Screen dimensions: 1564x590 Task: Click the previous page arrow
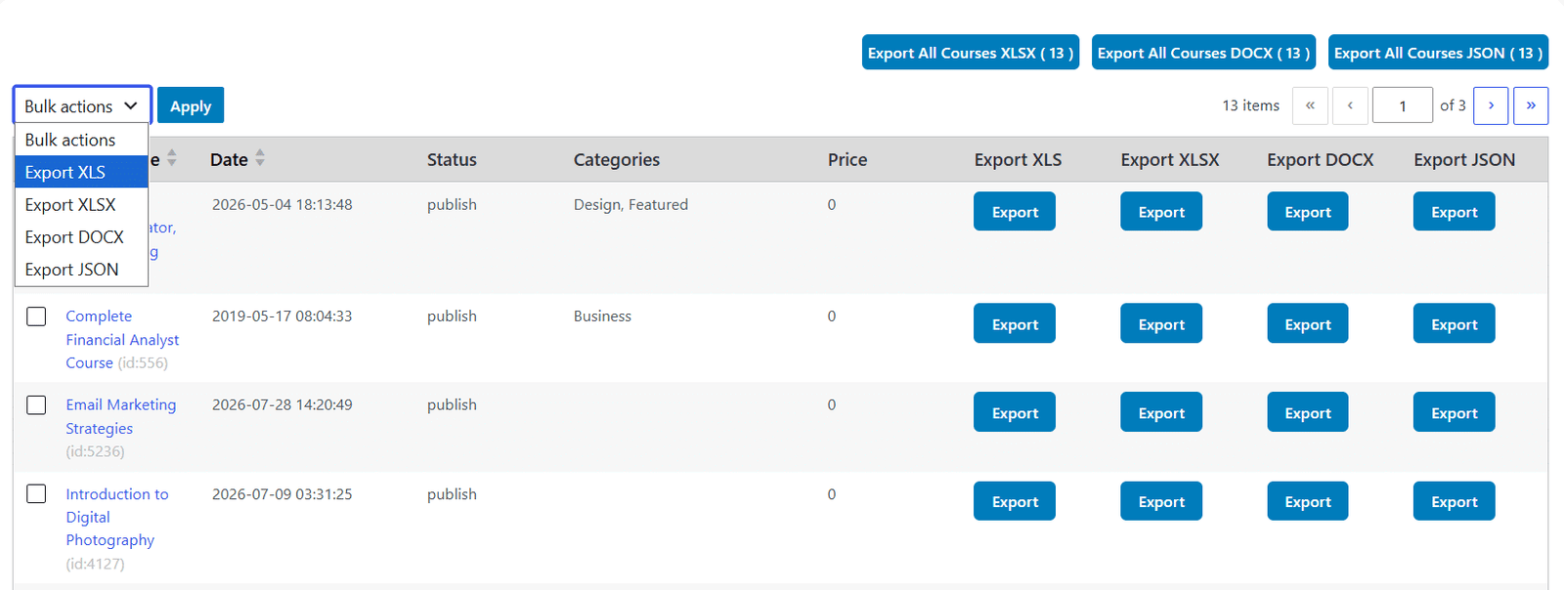pos(1350,105)
